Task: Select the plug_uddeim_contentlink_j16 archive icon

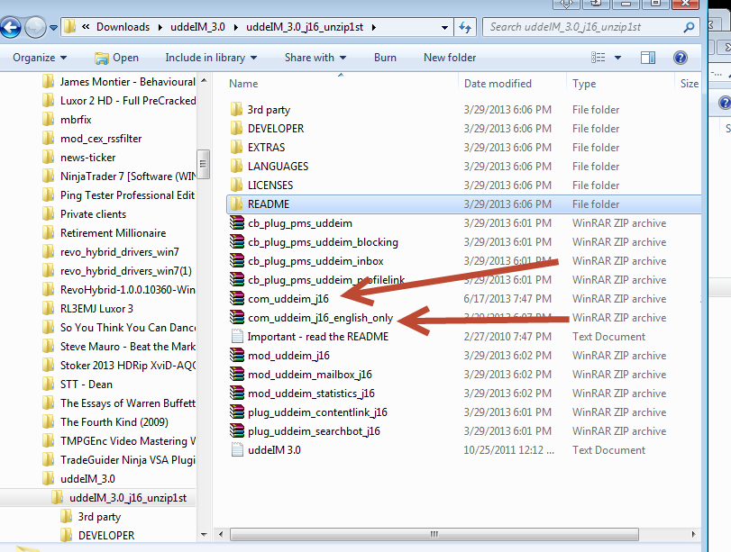Action: [237, 412]
